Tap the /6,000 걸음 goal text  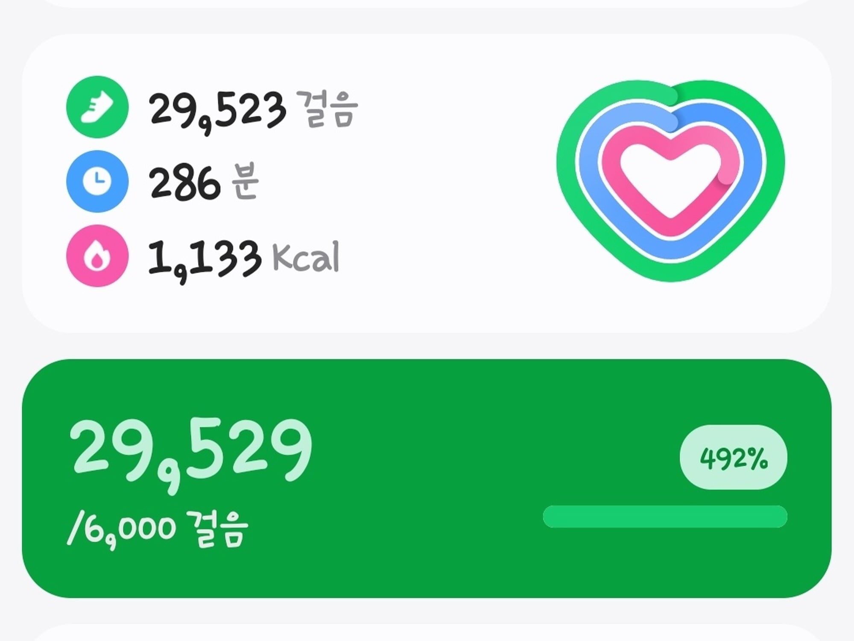pyautogui.click(x=158, y=530)
